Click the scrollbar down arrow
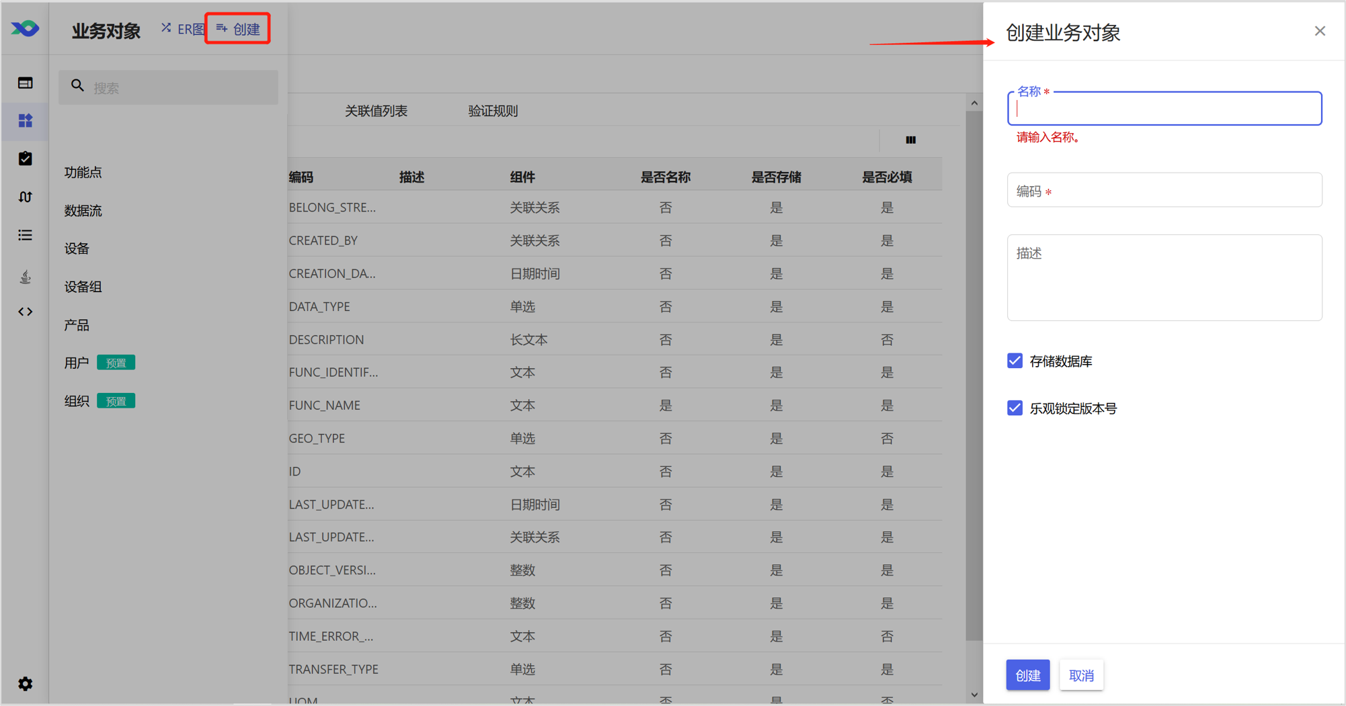 point(974,695)
